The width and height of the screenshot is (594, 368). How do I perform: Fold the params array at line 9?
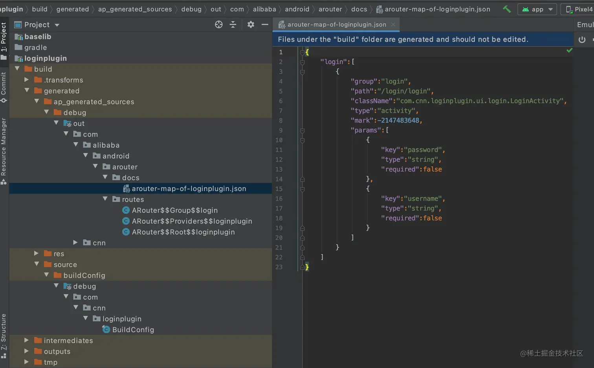coord(302,130)
